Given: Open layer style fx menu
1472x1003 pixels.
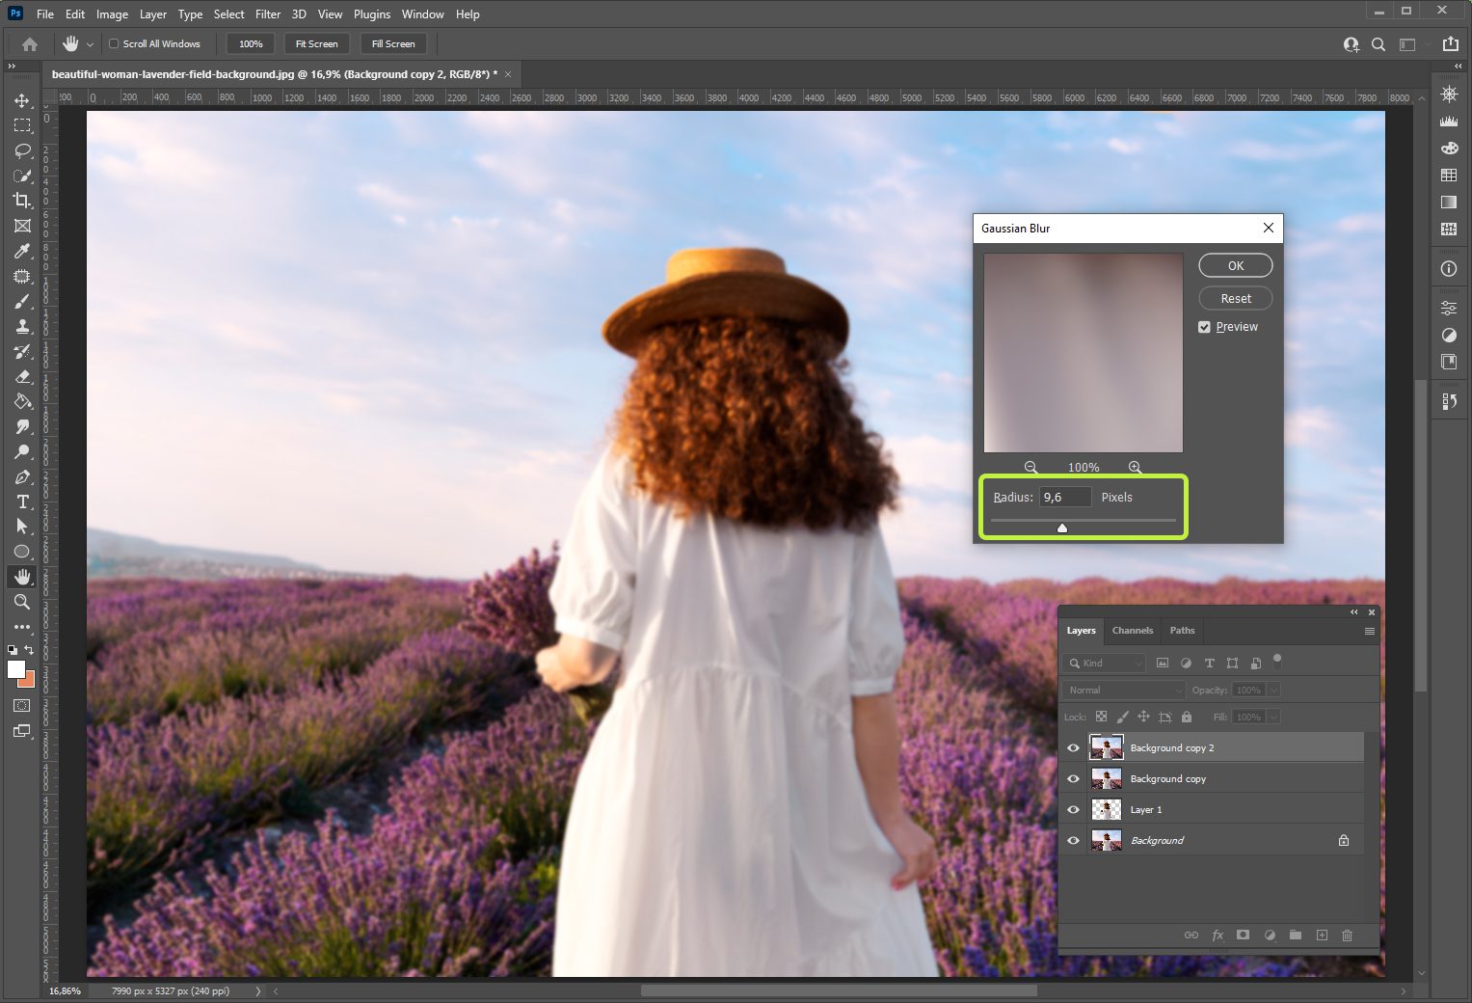Looking at the screenshot, I should point(1218,935).
